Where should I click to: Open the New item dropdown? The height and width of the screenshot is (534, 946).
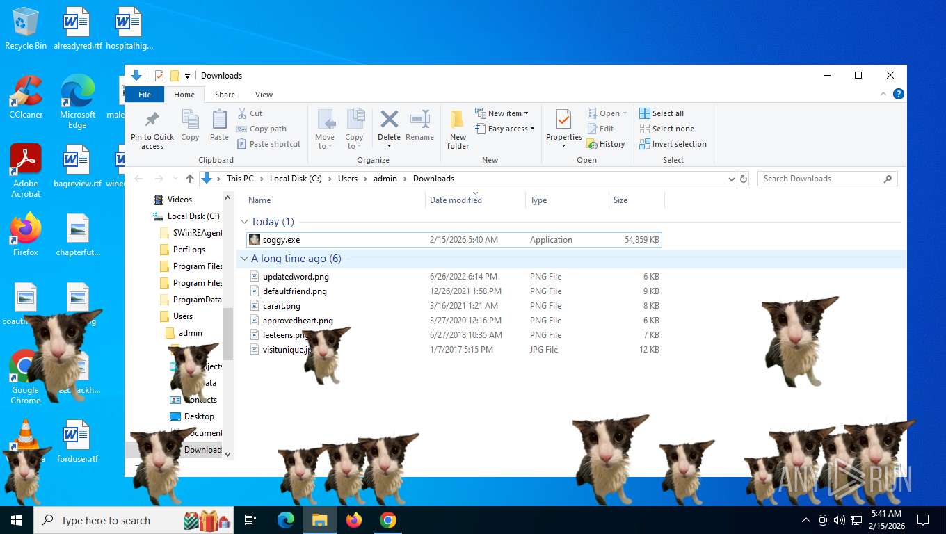click(502, 113)
